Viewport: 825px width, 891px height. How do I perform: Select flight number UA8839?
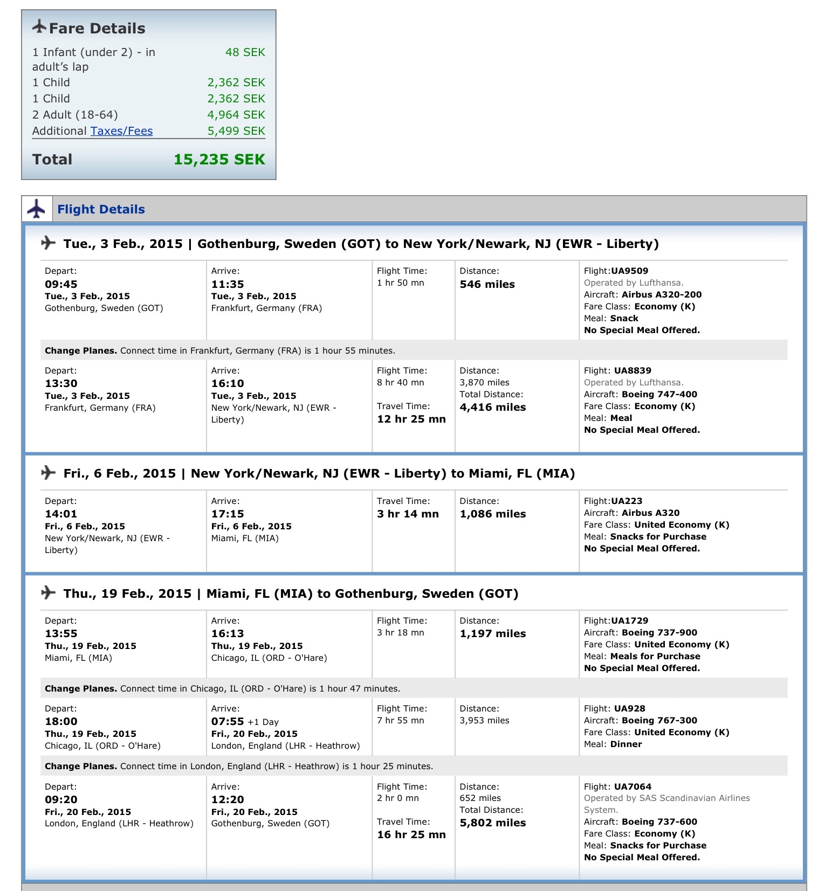(632, 371)
